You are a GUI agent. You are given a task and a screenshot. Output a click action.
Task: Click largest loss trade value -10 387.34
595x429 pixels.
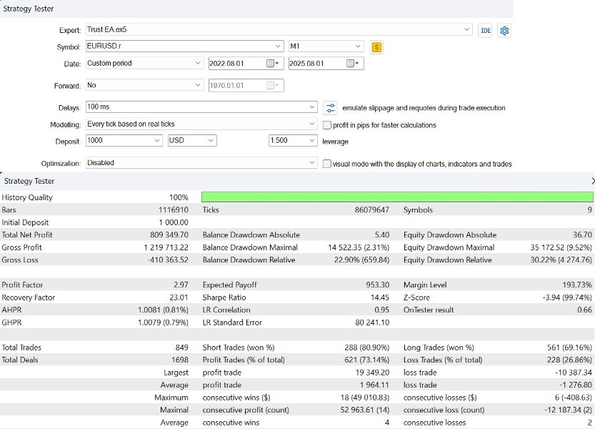coord(574,373)
